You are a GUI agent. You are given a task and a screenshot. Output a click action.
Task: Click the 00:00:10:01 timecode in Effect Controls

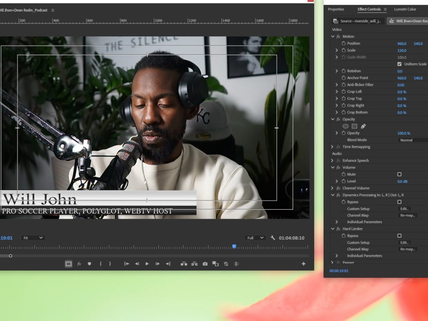coord(339,271)
